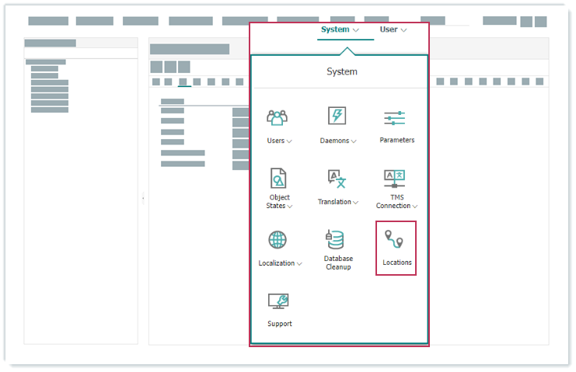
Task: Collapse the left panel via splitter handle
Action: click(143, 199)
